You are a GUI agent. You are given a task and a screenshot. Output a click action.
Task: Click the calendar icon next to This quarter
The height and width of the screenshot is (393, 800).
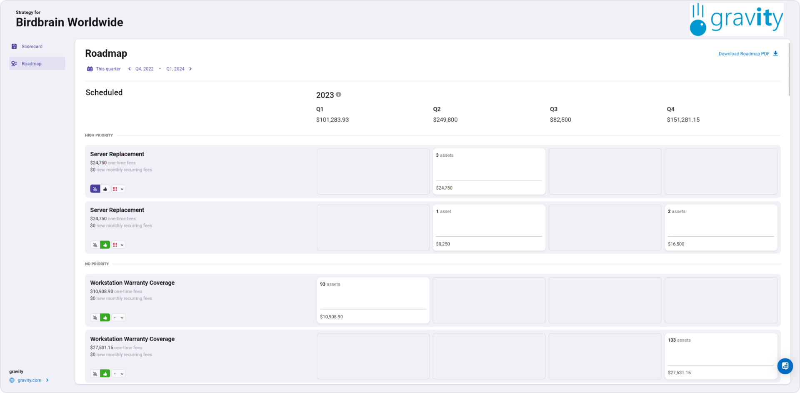[90, 69]
